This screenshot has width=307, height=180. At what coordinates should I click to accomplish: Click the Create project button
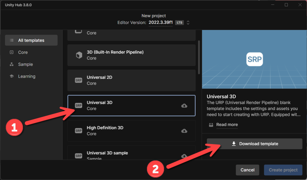(283, 170)
